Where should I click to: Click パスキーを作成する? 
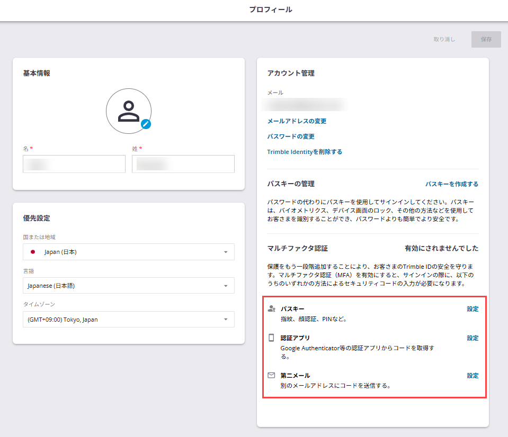point(451,184)
